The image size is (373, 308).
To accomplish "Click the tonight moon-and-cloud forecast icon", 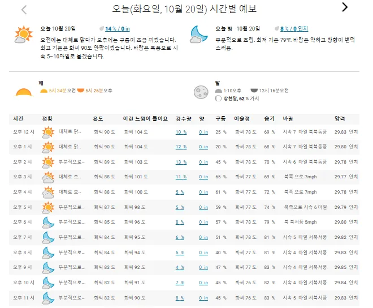I will [x=199, y=35].
